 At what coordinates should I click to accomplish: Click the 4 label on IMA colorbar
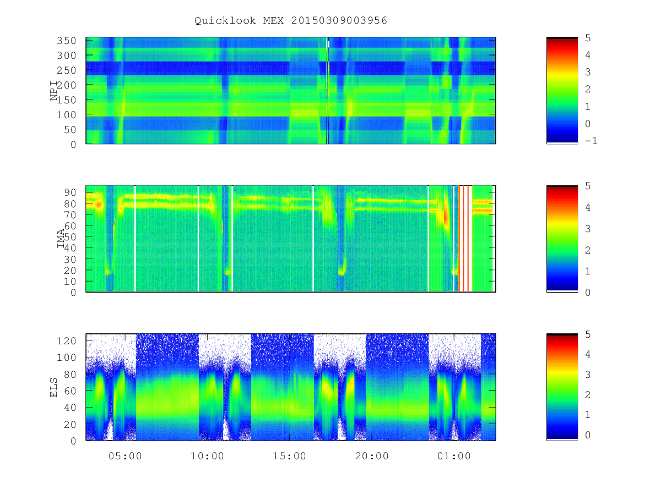click(x=588, y=208)
